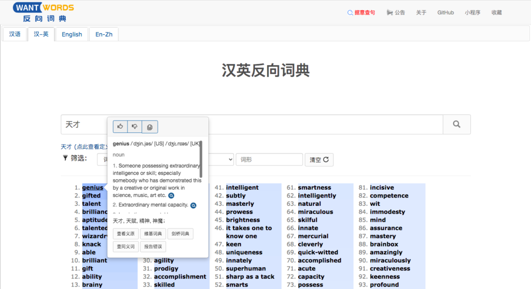Click the WantWords logo
Viewport: 531px width, 289px height.
coord(44,12)
